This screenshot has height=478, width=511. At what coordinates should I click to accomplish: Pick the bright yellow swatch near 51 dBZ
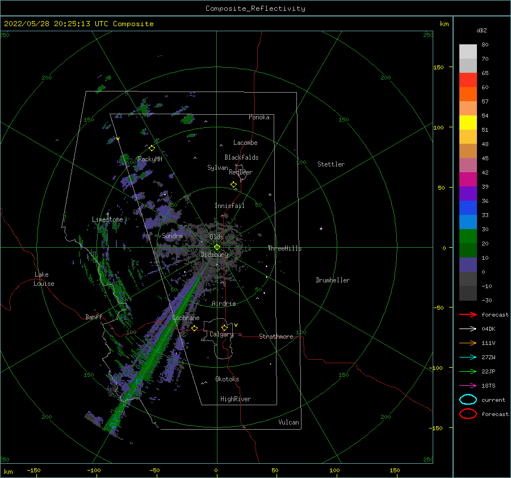(468, 122)
